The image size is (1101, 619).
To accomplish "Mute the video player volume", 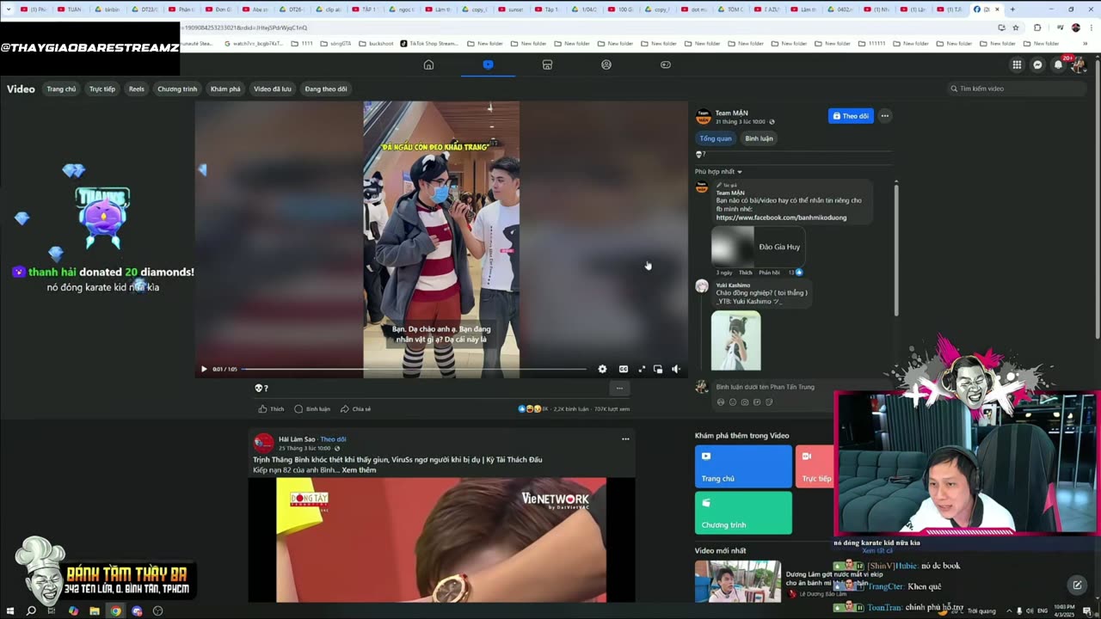I will 676,369.
